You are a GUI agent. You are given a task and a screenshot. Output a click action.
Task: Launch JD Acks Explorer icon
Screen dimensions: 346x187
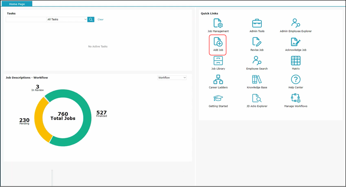tap(257, 98)
